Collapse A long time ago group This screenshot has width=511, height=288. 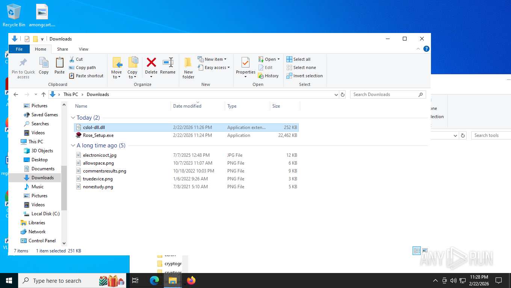pos(73,145)
